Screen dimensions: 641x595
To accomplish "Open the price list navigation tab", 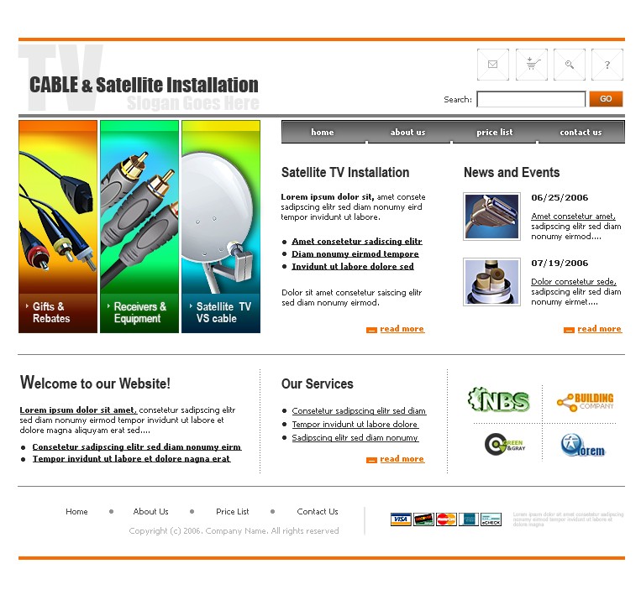I will pos(494,132).
